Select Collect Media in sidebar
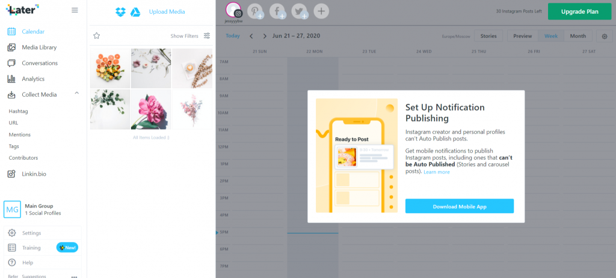 [x=39, y=94]
